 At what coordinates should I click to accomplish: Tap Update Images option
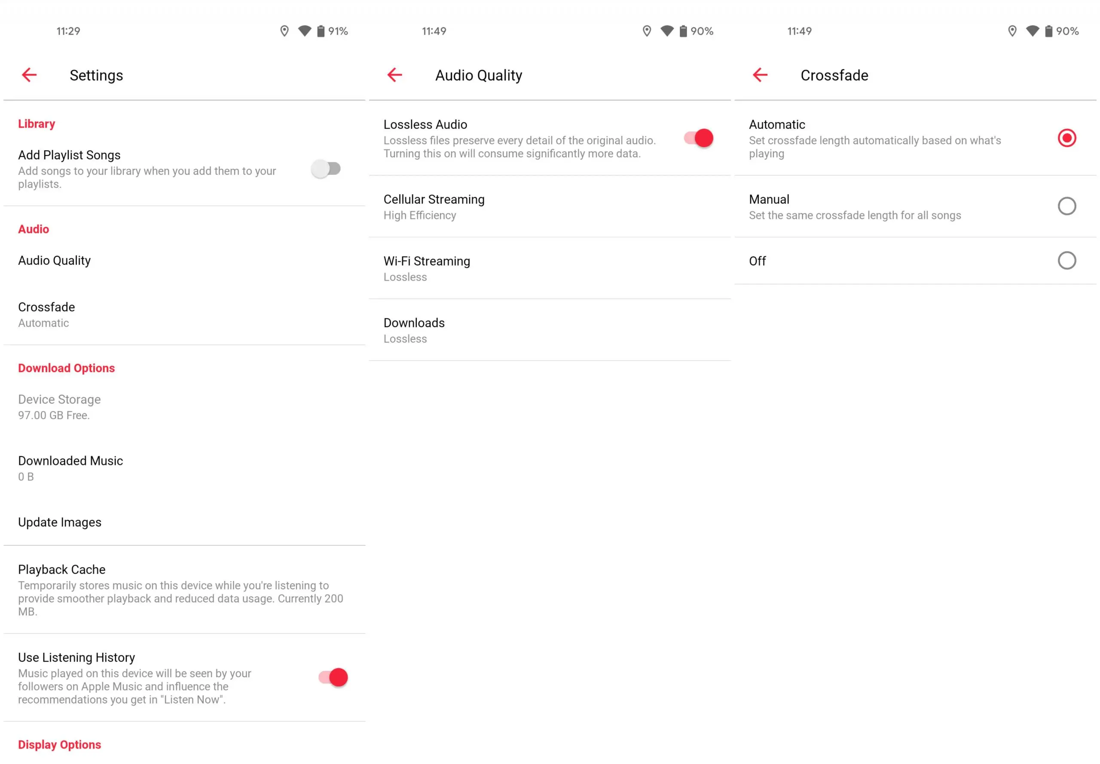coord(60,523)
